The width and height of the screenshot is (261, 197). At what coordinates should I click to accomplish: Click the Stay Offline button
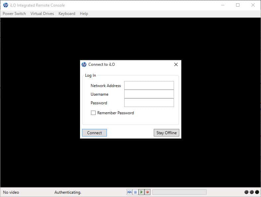click(166, 133)
